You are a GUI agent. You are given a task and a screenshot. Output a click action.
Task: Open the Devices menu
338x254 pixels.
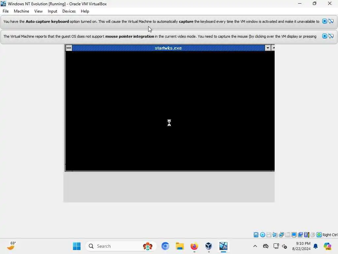(69, 11)
